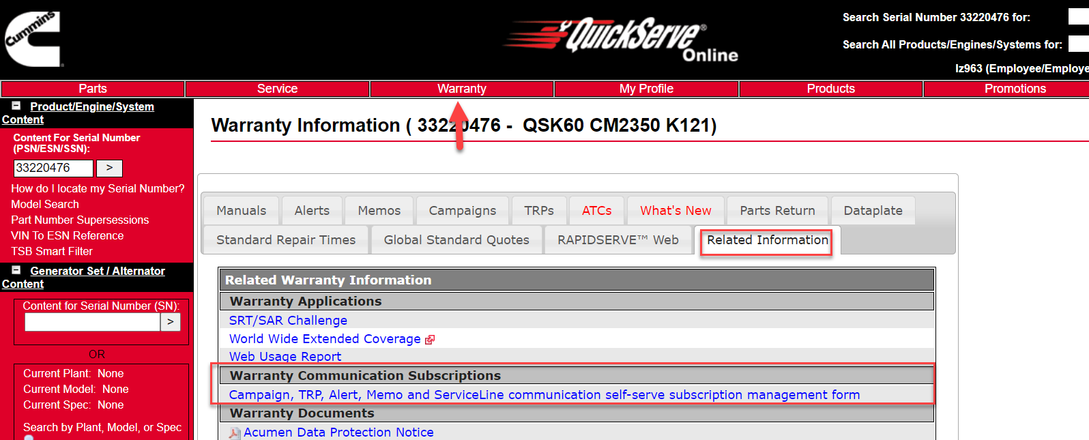1089x440 pixels.
Task: Open Acumen Data Protection Notice document
Action: click(x=338, y=432)
